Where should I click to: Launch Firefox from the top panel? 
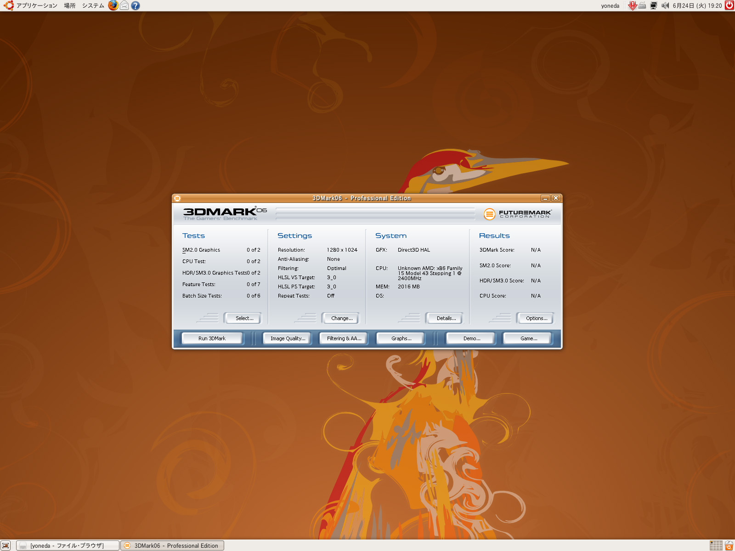pyautogui.click(x=113, y=6)
